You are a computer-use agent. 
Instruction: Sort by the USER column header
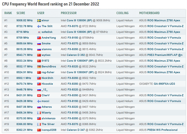[41, 13]
